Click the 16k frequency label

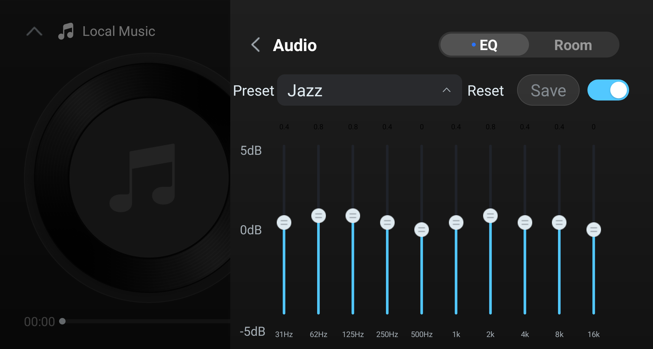[x=594, y=334]
